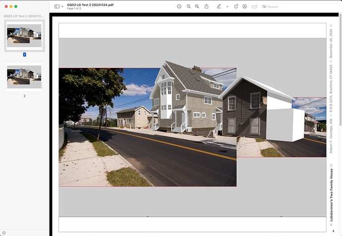This screenshot has width=342, height=236.
Task: Click the file title GQ02 LO Test 2 20241124.pdf
Action: point(90,5)
